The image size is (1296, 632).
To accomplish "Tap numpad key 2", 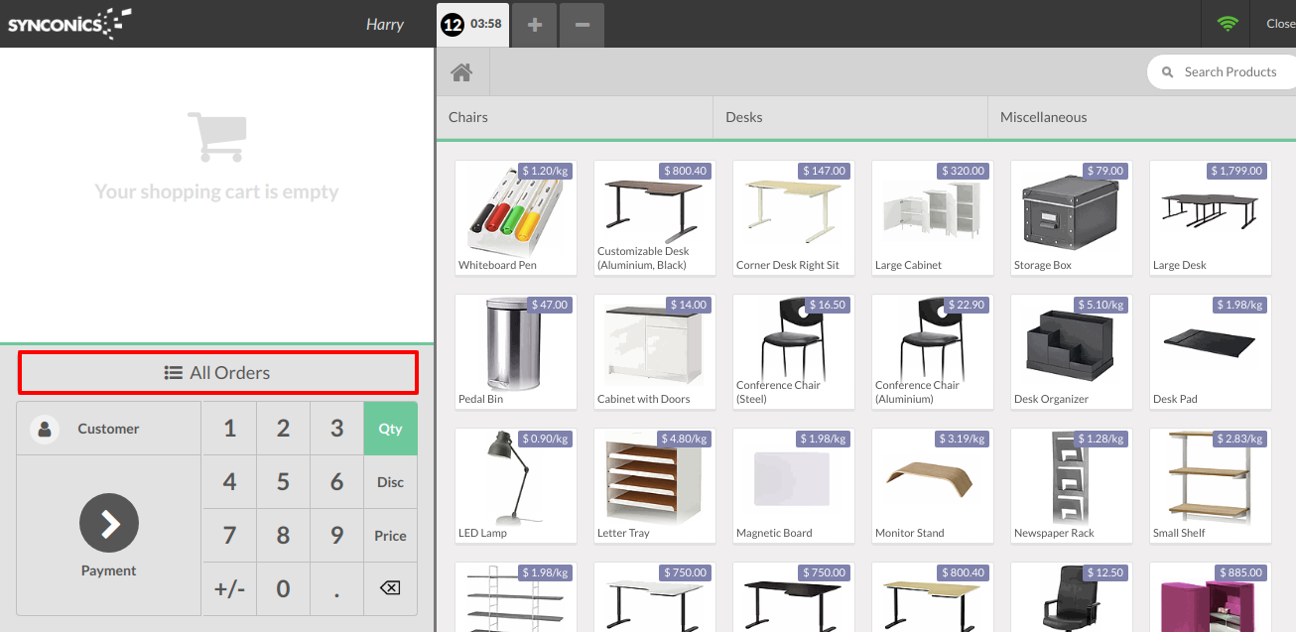I will (x=283, y=429).
